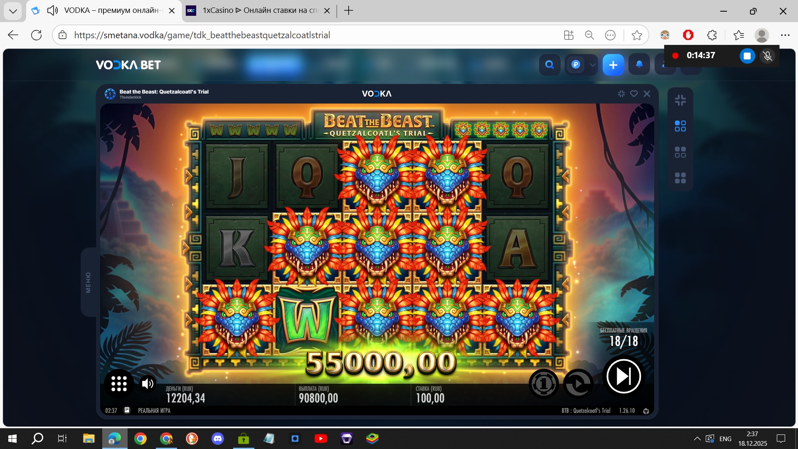The height and width of the screenshot is (449, 798).
Task: Exit fullscreen from the right sidebar panel
Action: [680, 100]
